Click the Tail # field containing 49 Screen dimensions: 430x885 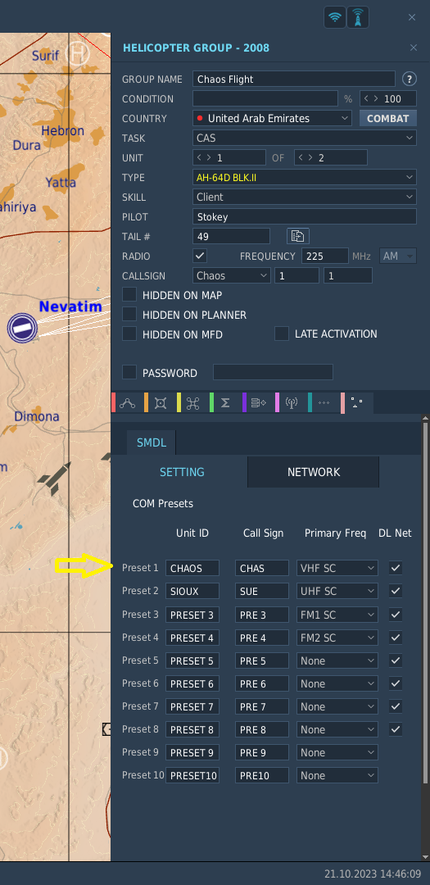point(231,236)
